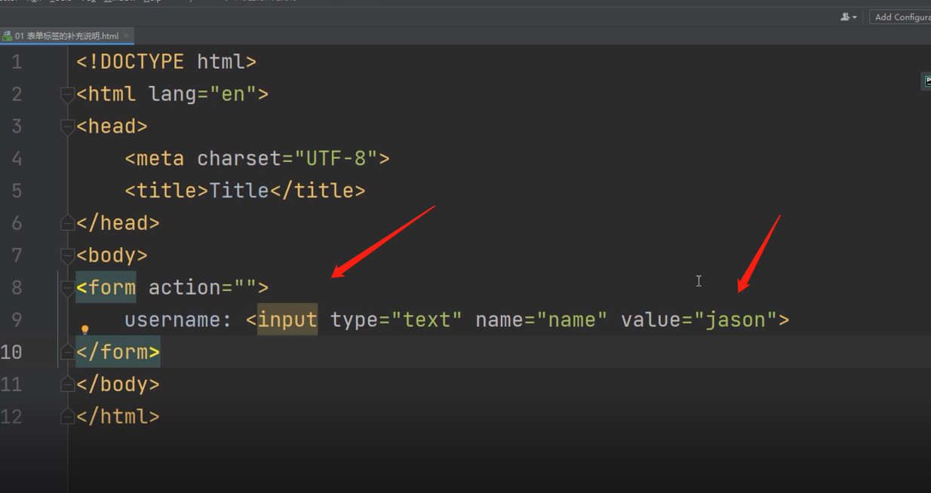Collapse the head section fold marker on line 3

coord(67,127)
